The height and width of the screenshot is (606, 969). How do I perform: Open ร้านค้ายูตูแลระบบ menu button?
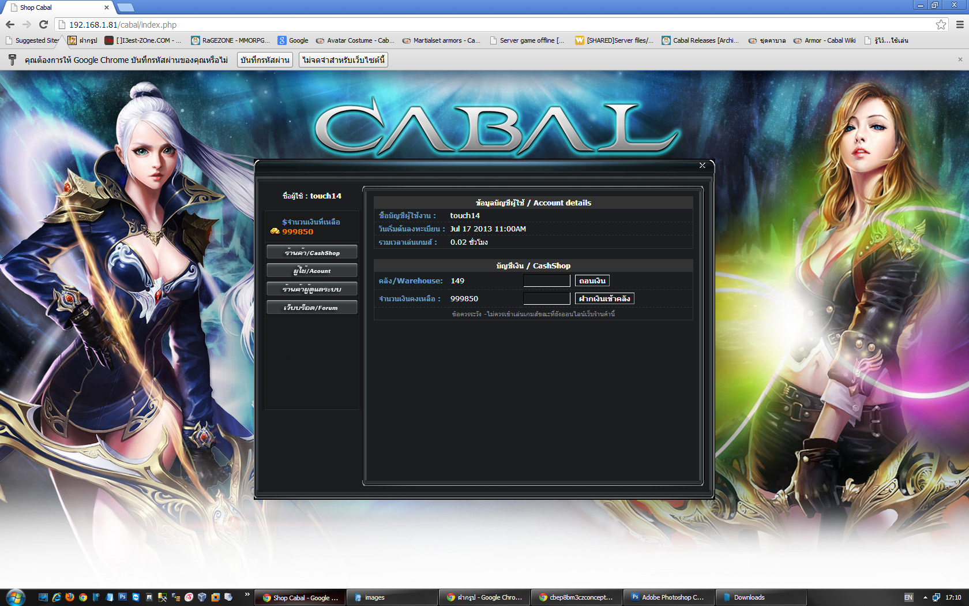[312, 289]
